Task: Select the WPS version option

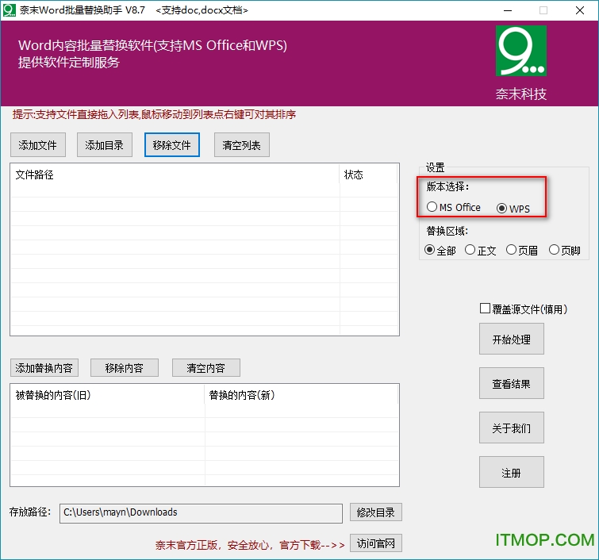Action: click(513, 208)
